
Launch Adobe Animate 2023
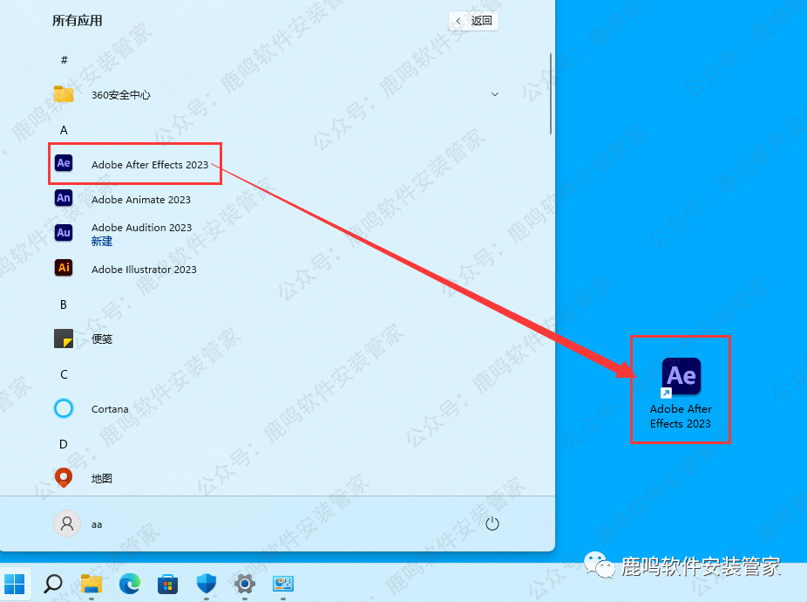[140, 199]
